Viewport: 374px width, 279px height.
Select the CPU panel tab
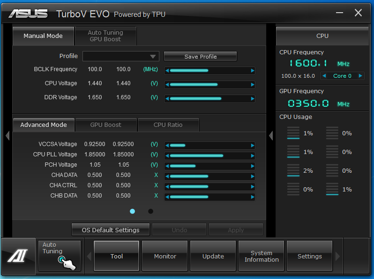pyautogui.click(x=322, y=36)
